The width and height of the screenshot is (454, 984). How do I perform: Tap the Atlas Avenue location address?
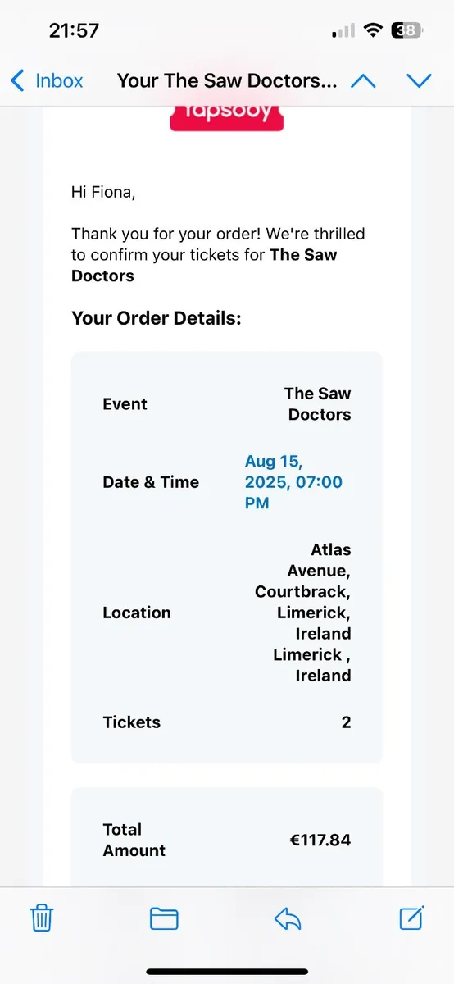pyautogui.click(x=302, y=613)
